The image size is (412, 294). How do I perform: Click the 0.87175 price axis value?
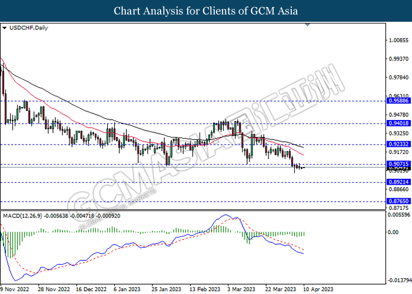pos(399,208)
